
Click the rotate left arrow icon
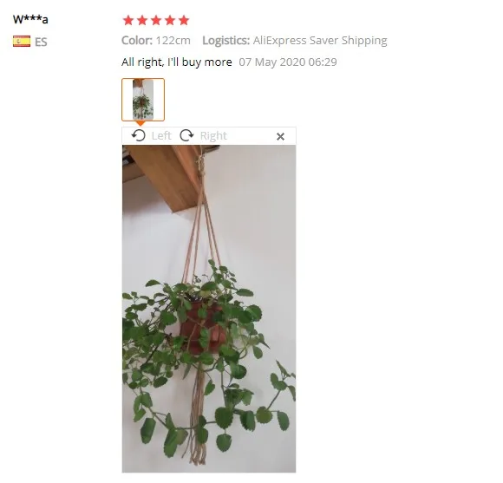138,135
